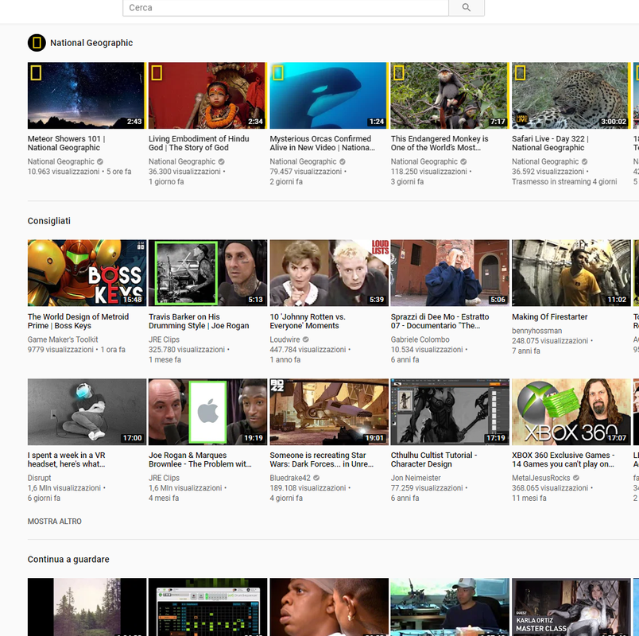Click the Loudwire verified badge icon

click(x=306, y=339)
